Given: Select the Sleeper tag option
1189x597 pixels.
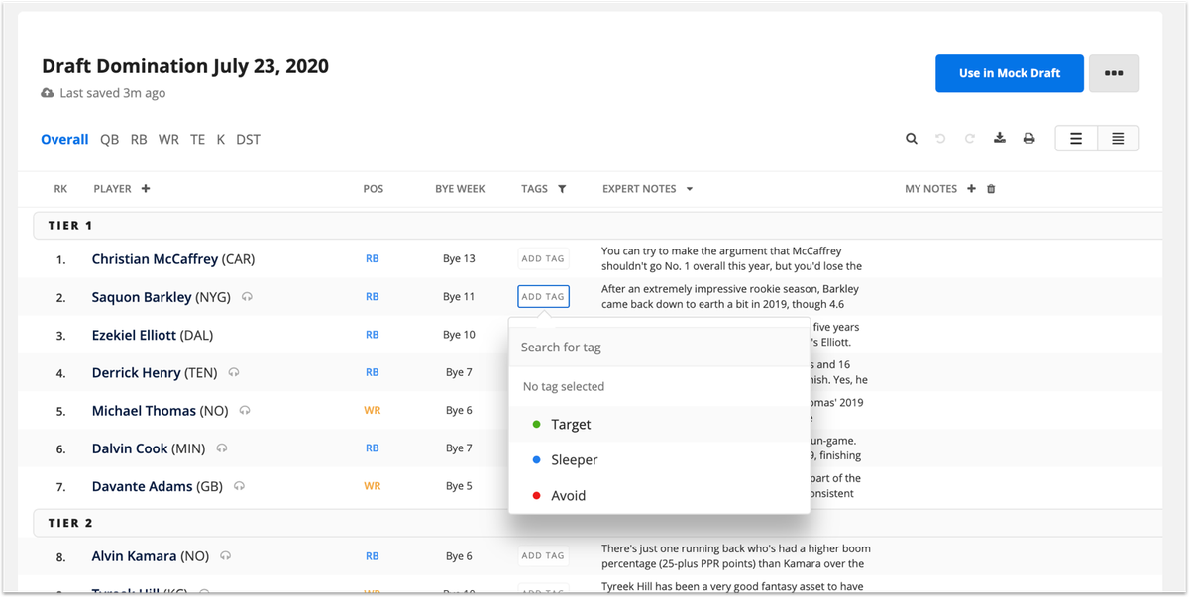Looking at the screenshot, I should [x=574, y=459].
